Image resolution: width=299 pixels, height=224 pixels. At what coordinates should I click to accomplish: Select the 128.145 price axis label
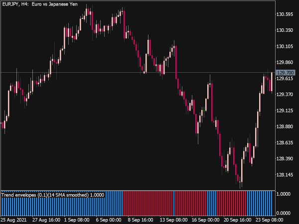pos(285,175)
